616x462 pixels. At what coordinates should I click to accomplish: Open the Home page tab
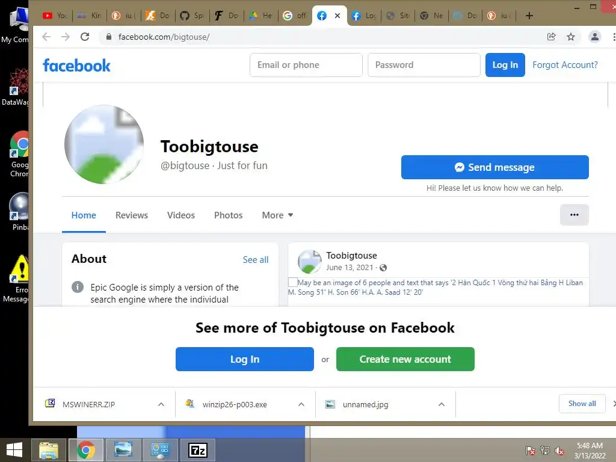pos(84,215)
